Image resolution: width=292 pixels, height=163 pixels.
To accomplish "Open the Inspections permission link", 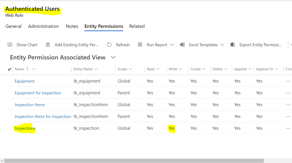I will (x=25, y=128).
